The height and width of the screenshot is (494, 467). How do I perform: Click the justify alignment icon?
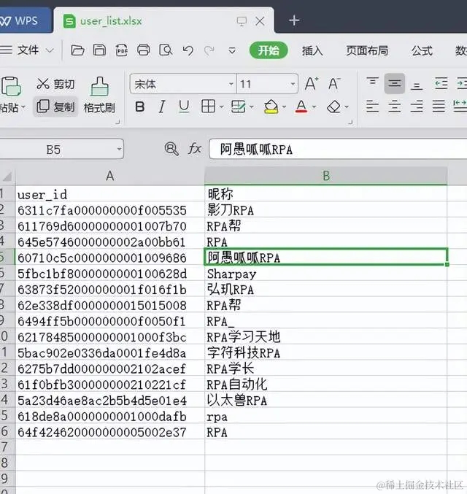click(x=439, y=107)
